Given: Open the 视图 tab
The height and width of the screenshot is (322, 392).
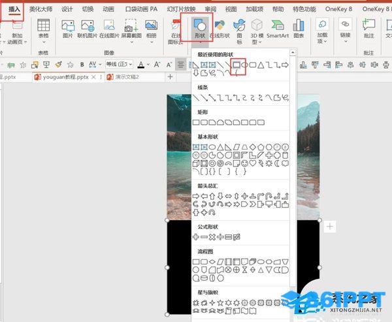Looking at the screenshot, I should [x=231, y=10].
